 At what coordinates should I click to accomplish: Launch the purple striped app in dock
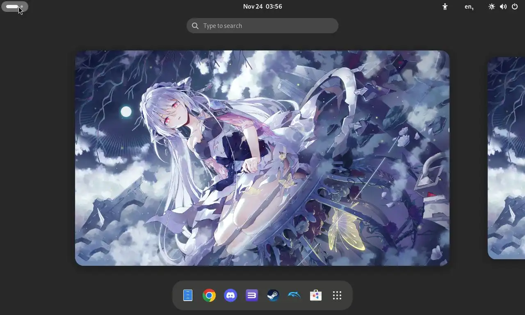(252, 295)
